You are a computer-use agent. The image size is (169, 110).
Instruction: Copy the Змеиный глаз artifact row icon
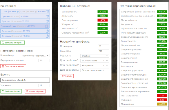tap(47, 26)
